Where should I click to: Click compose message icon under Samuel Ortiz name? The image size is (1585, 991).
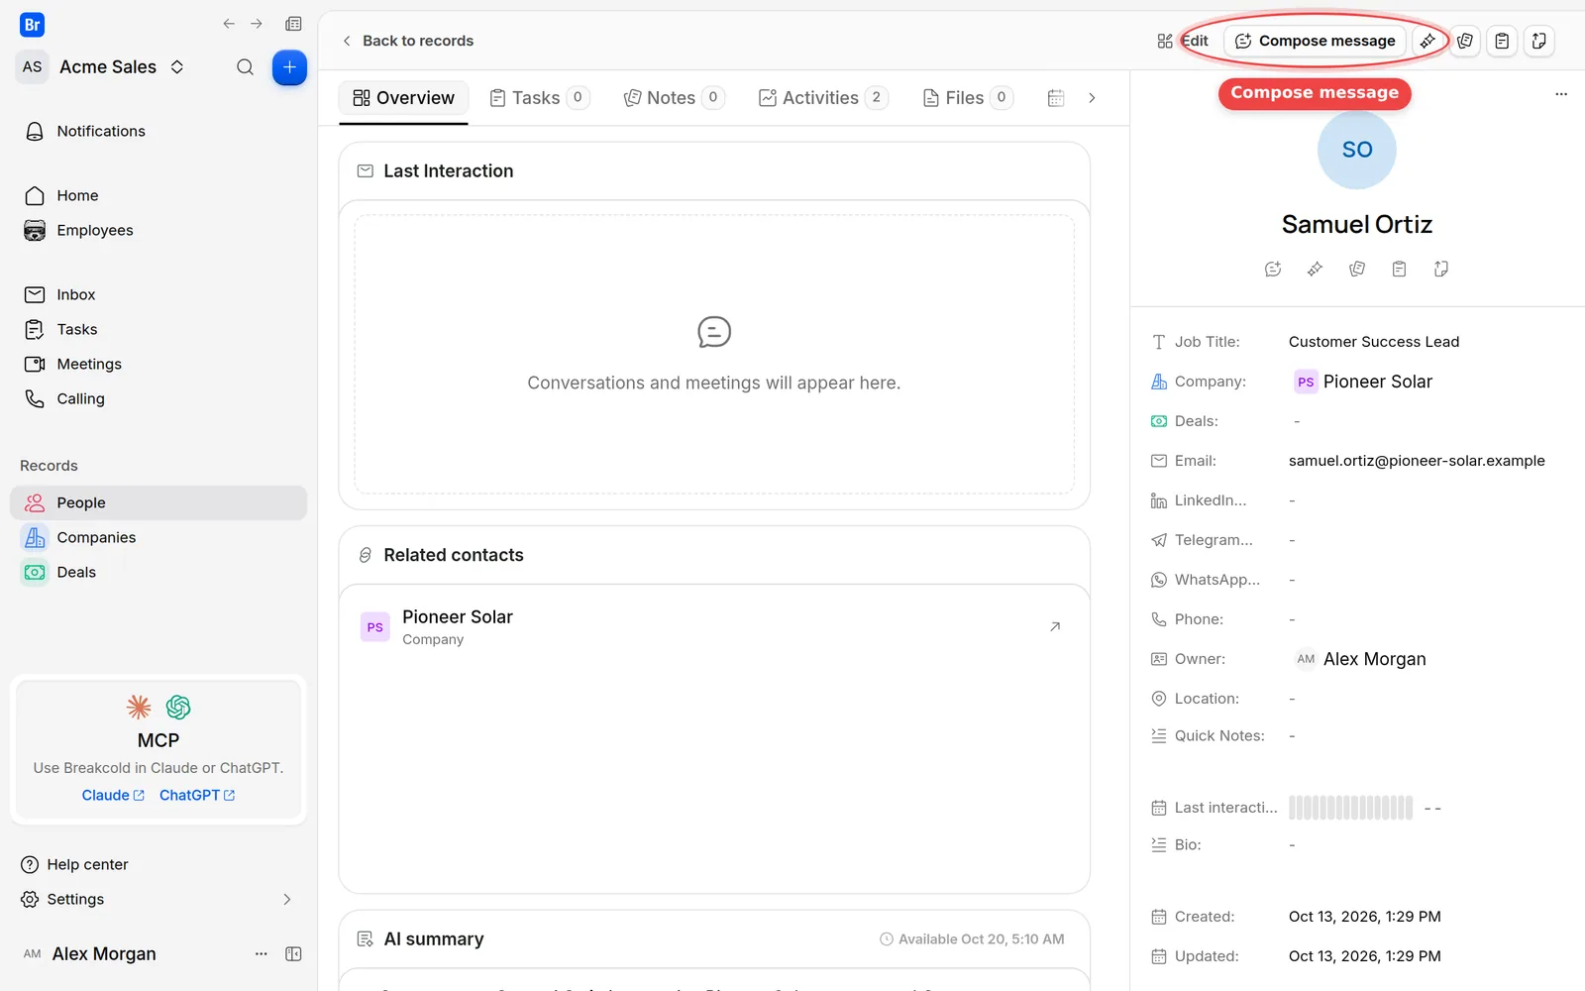[1273, 269]
